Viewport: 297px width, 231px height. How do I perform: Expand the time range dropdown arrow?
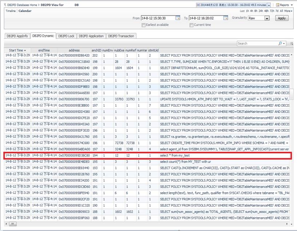pos(269,5)
